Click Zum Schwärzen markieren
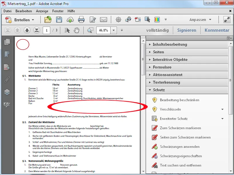 pos(180,128)
